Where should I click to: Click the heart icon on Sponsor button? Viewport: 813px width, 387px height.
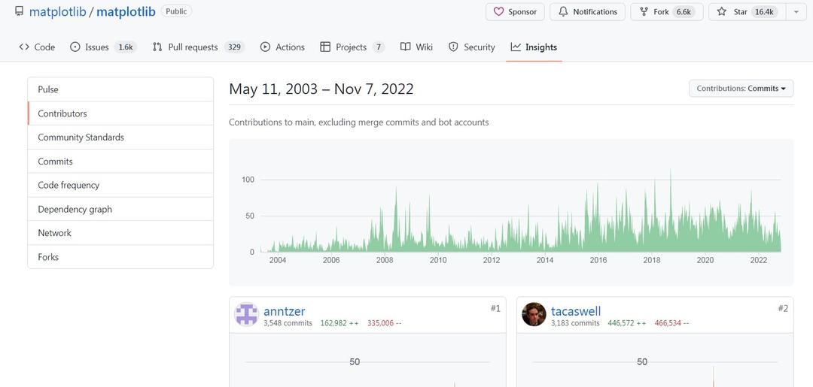click(498, 11)
